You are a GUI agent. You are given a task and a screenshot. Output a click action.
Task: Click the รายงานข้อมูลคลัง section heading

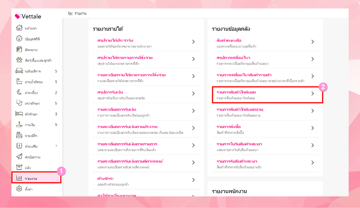231,29
